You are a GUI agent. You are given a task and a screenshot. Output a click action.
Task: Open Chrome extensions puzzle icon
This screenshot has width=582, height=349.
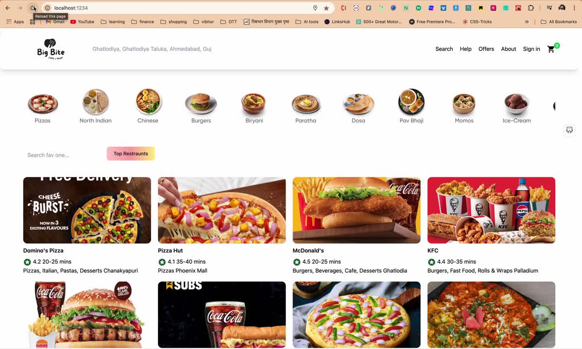(531, 8)
